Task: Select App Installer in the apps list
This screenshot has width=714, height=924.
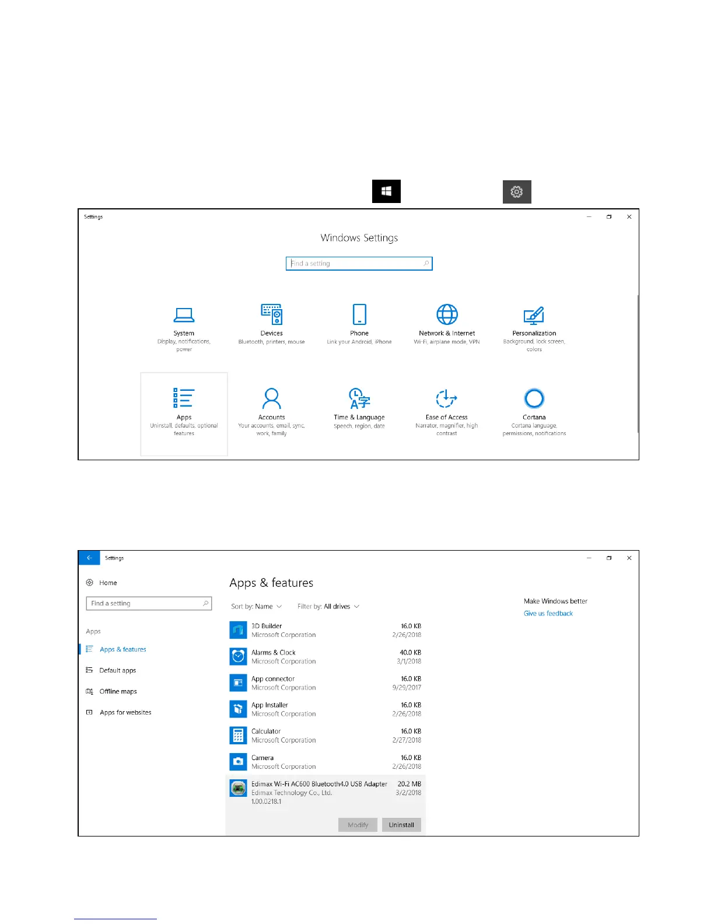Action: [325, 709]
